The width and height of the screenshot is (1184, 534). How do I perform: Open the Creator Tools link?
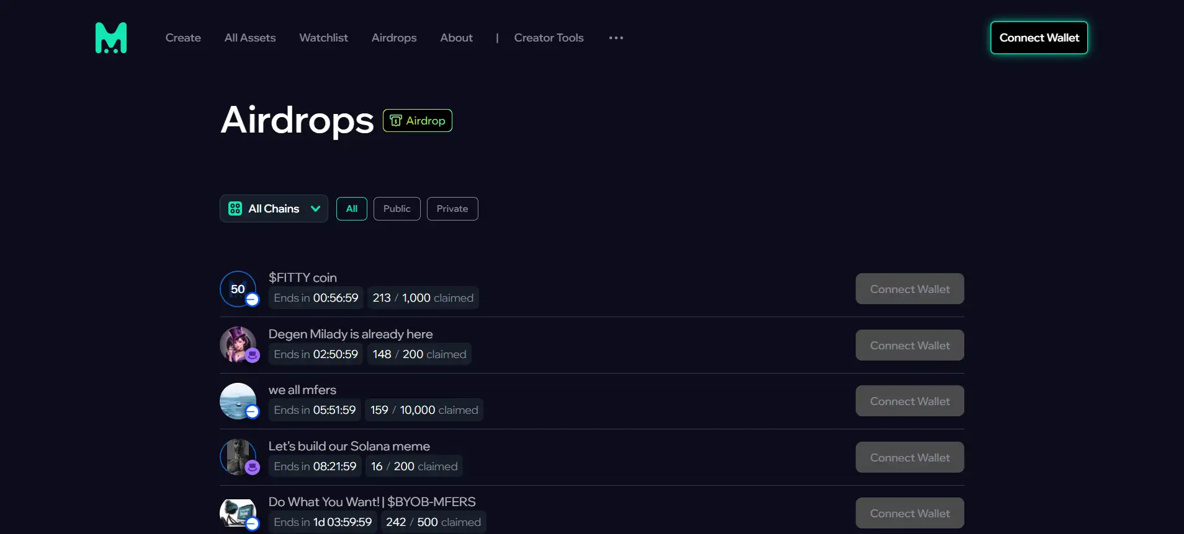pyautogui.click(x=549, y=38)
